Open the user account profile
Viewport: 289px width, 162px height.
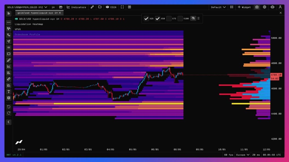point(280,7)
